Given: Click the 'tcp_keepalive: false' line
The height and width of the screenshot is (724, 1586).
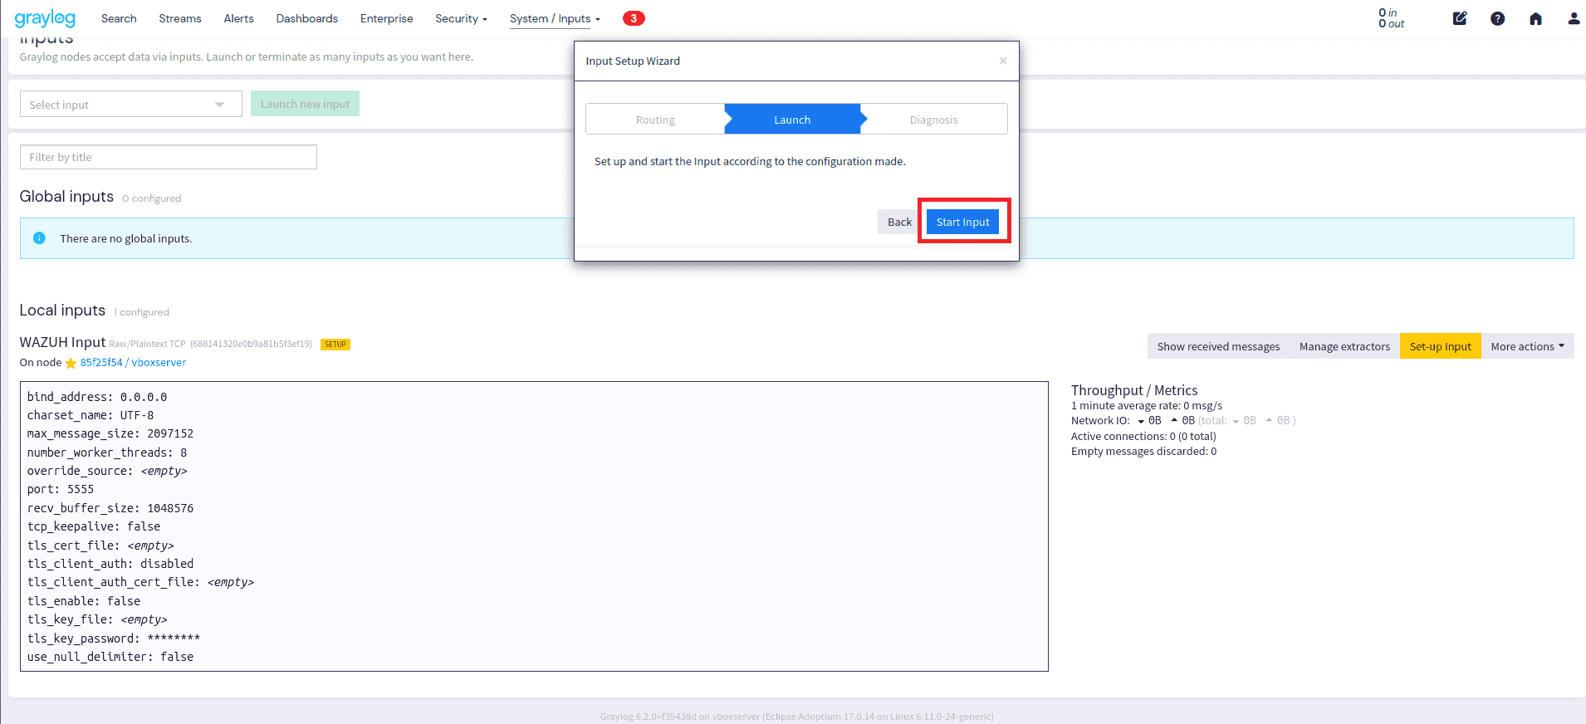Looking at the screenshot, I should [94, 526].
